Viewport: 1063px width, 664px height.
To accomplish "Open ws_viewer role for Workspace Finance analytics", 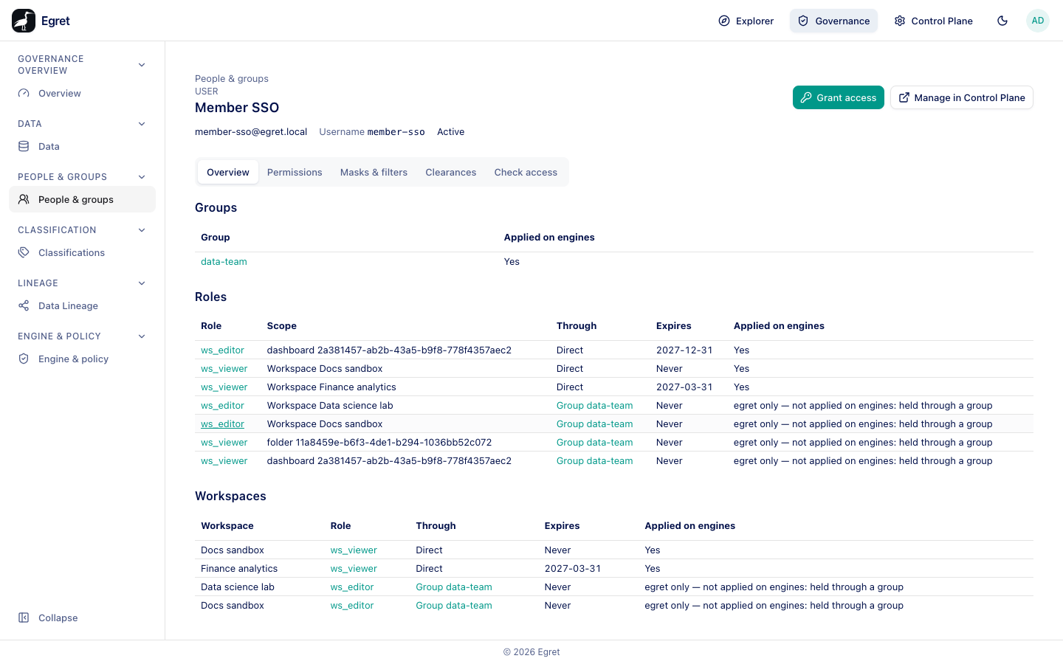I will [x=224, y=387].
